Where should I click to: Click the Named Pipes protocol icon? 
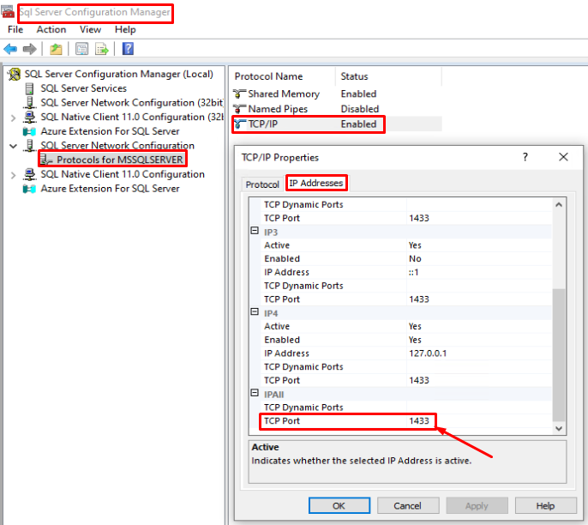click(x=239, y=109)
